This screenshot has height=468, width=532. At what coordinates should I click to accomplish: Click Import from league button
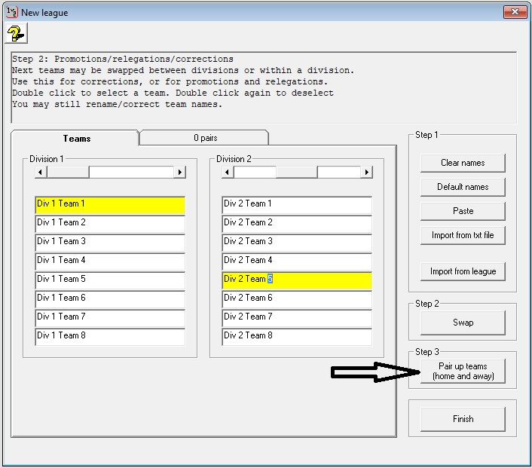coord(463,271)
